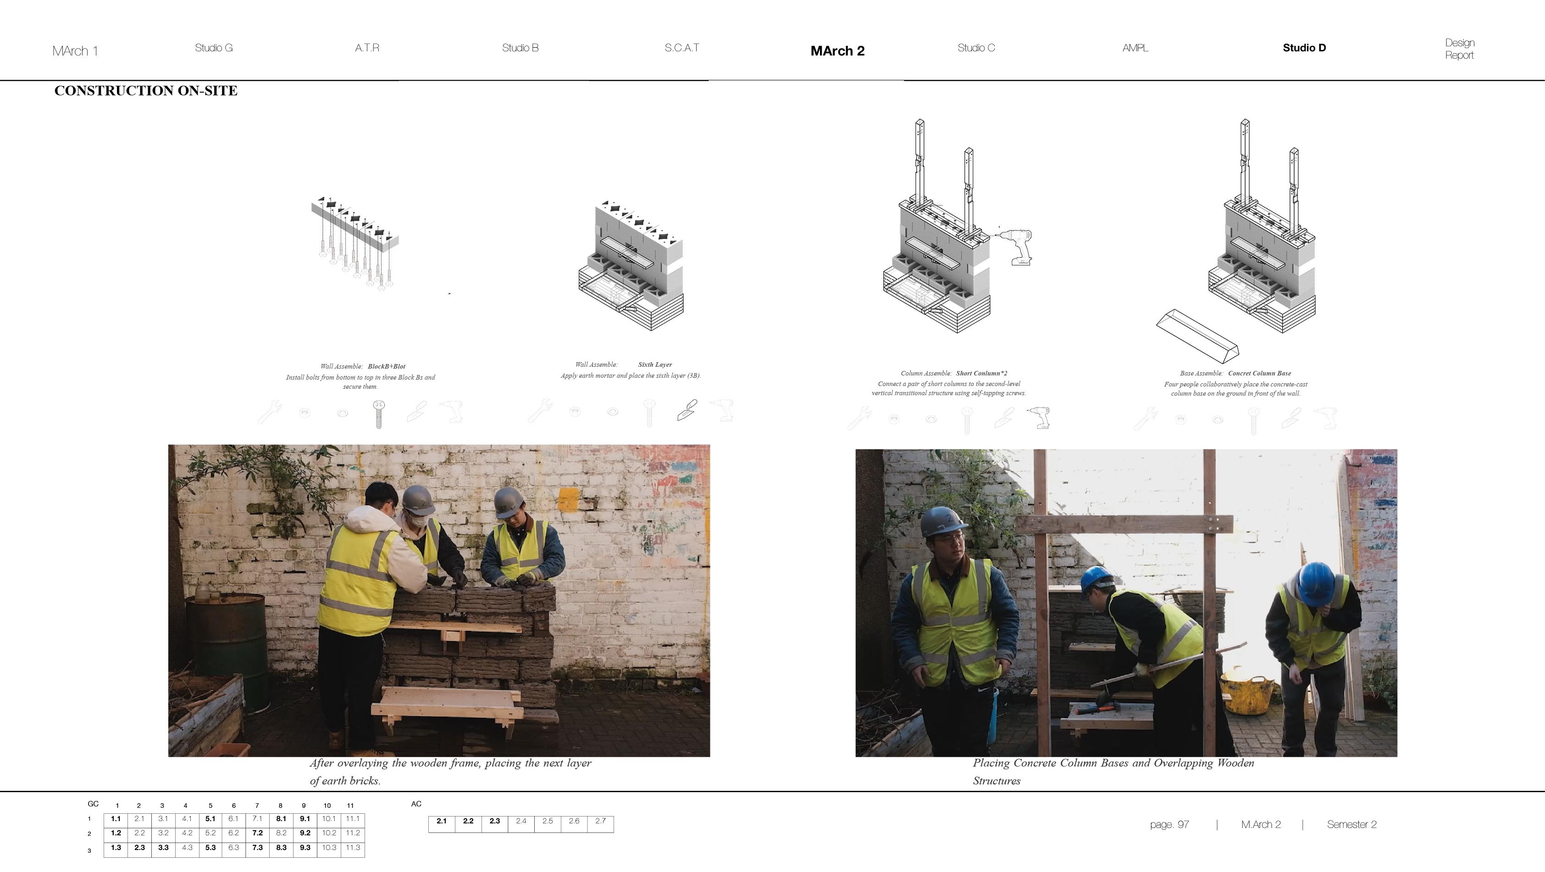Open the Studio G tab
Screen dimensions: 1545x872
pyautogui.click(x=214, y=48)
